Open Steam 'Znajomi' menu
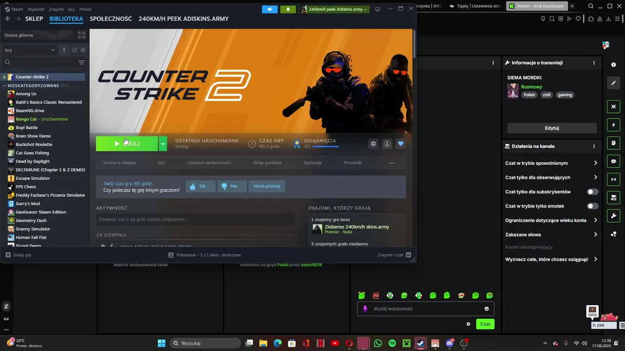 (56, 9)
